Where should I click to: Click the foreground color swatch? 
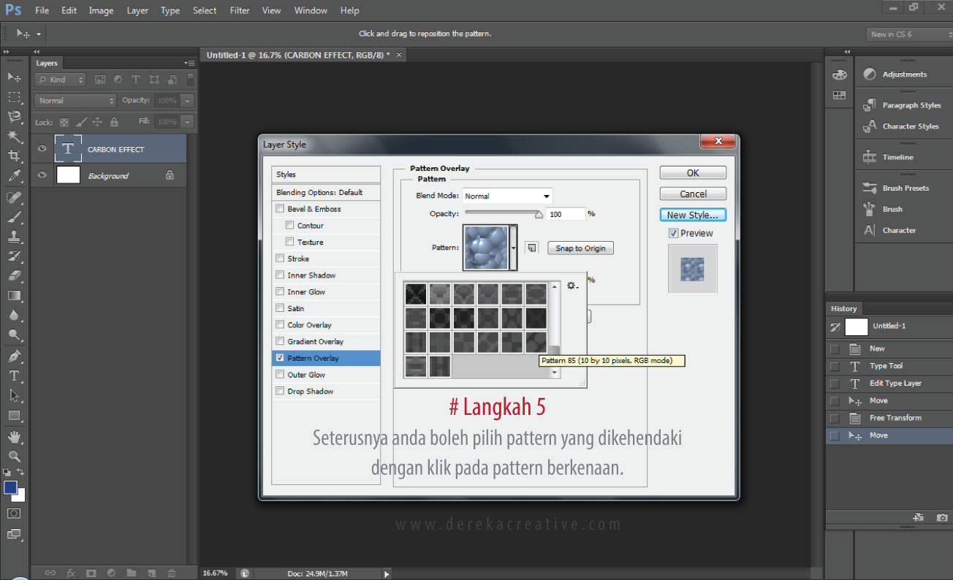pos(10,487)
